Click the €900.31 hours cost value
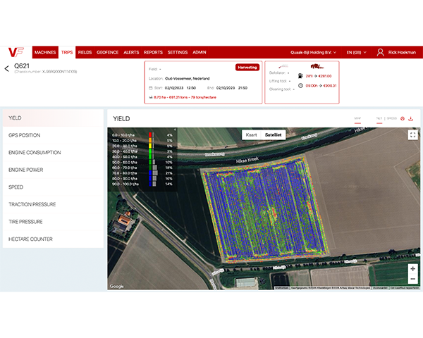Viewport: 423px width, 338px height. 330,86
